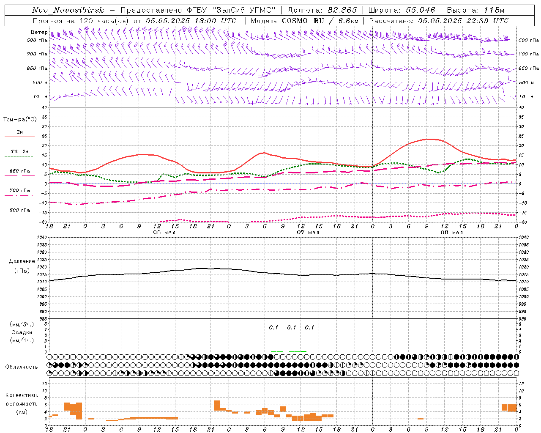Click the 06 мая date marker
Screen dimensions: 541x433
[x=164, y=233]
